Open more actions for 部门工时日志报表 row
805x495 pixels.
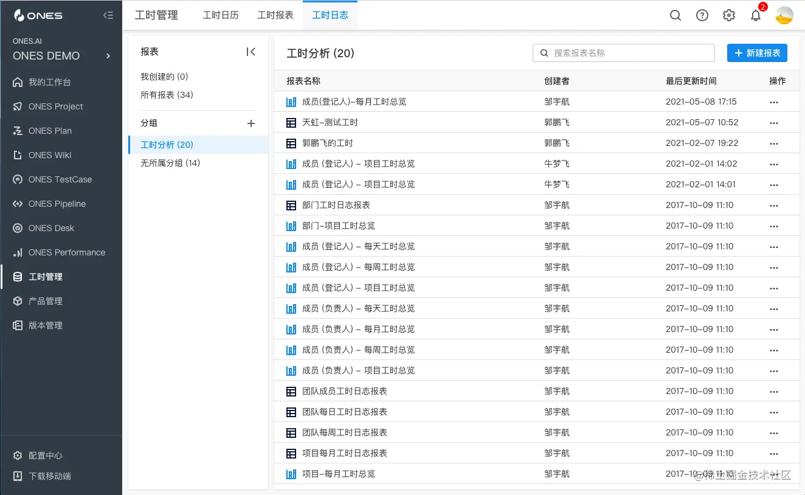click(774, 206)
